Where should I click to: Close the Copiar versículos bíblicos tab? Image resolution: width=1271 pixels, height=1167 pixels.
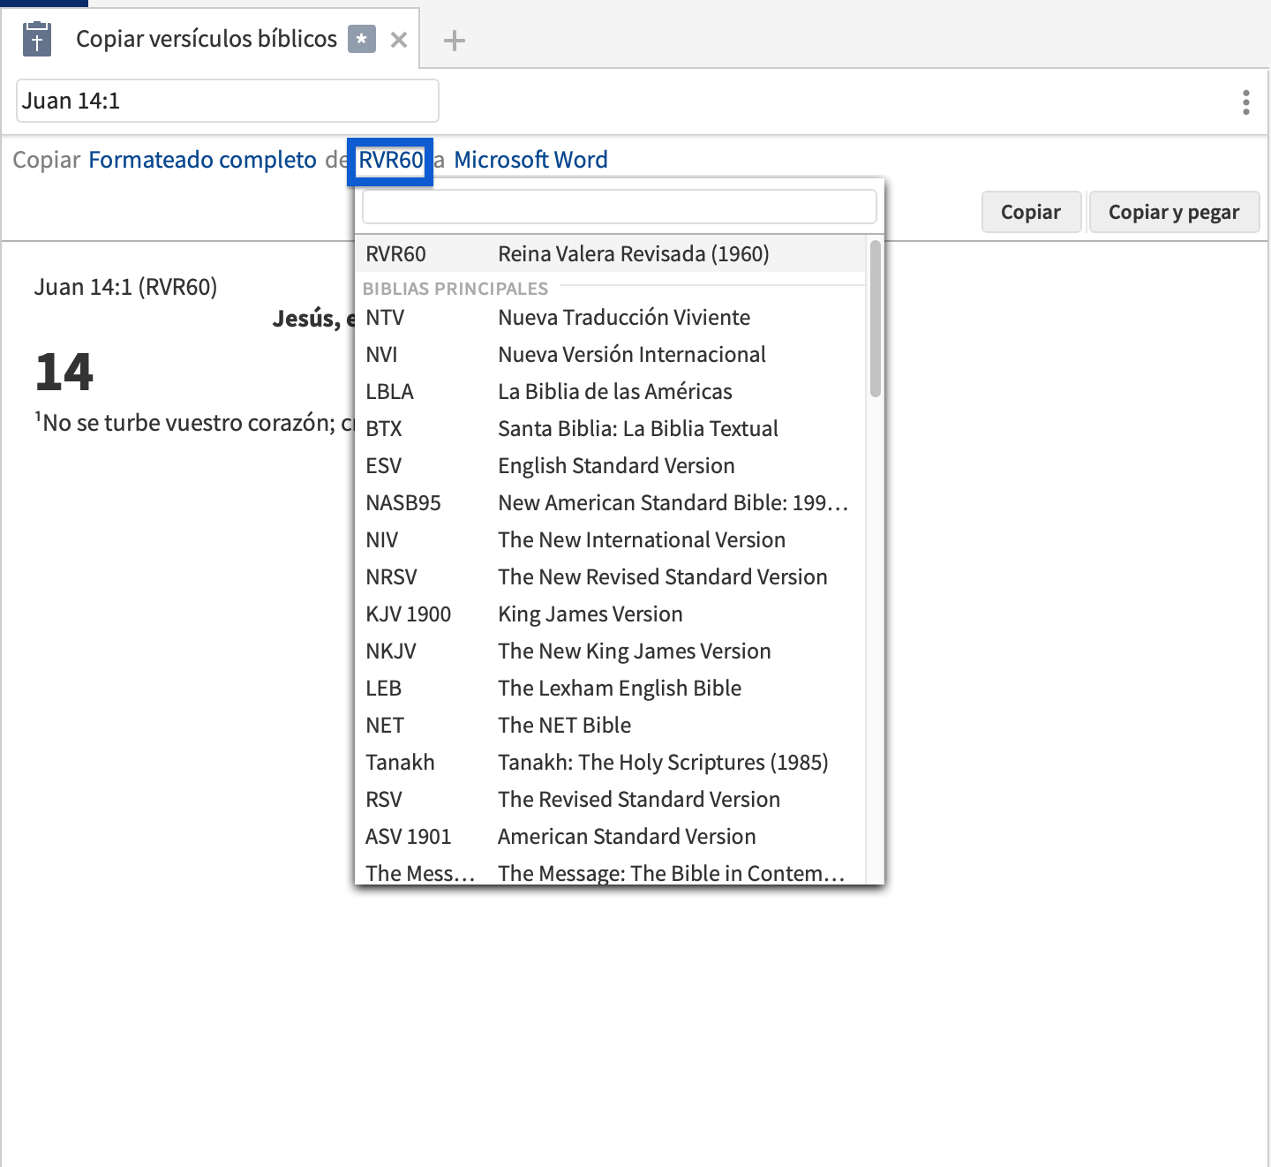(399, 40)
